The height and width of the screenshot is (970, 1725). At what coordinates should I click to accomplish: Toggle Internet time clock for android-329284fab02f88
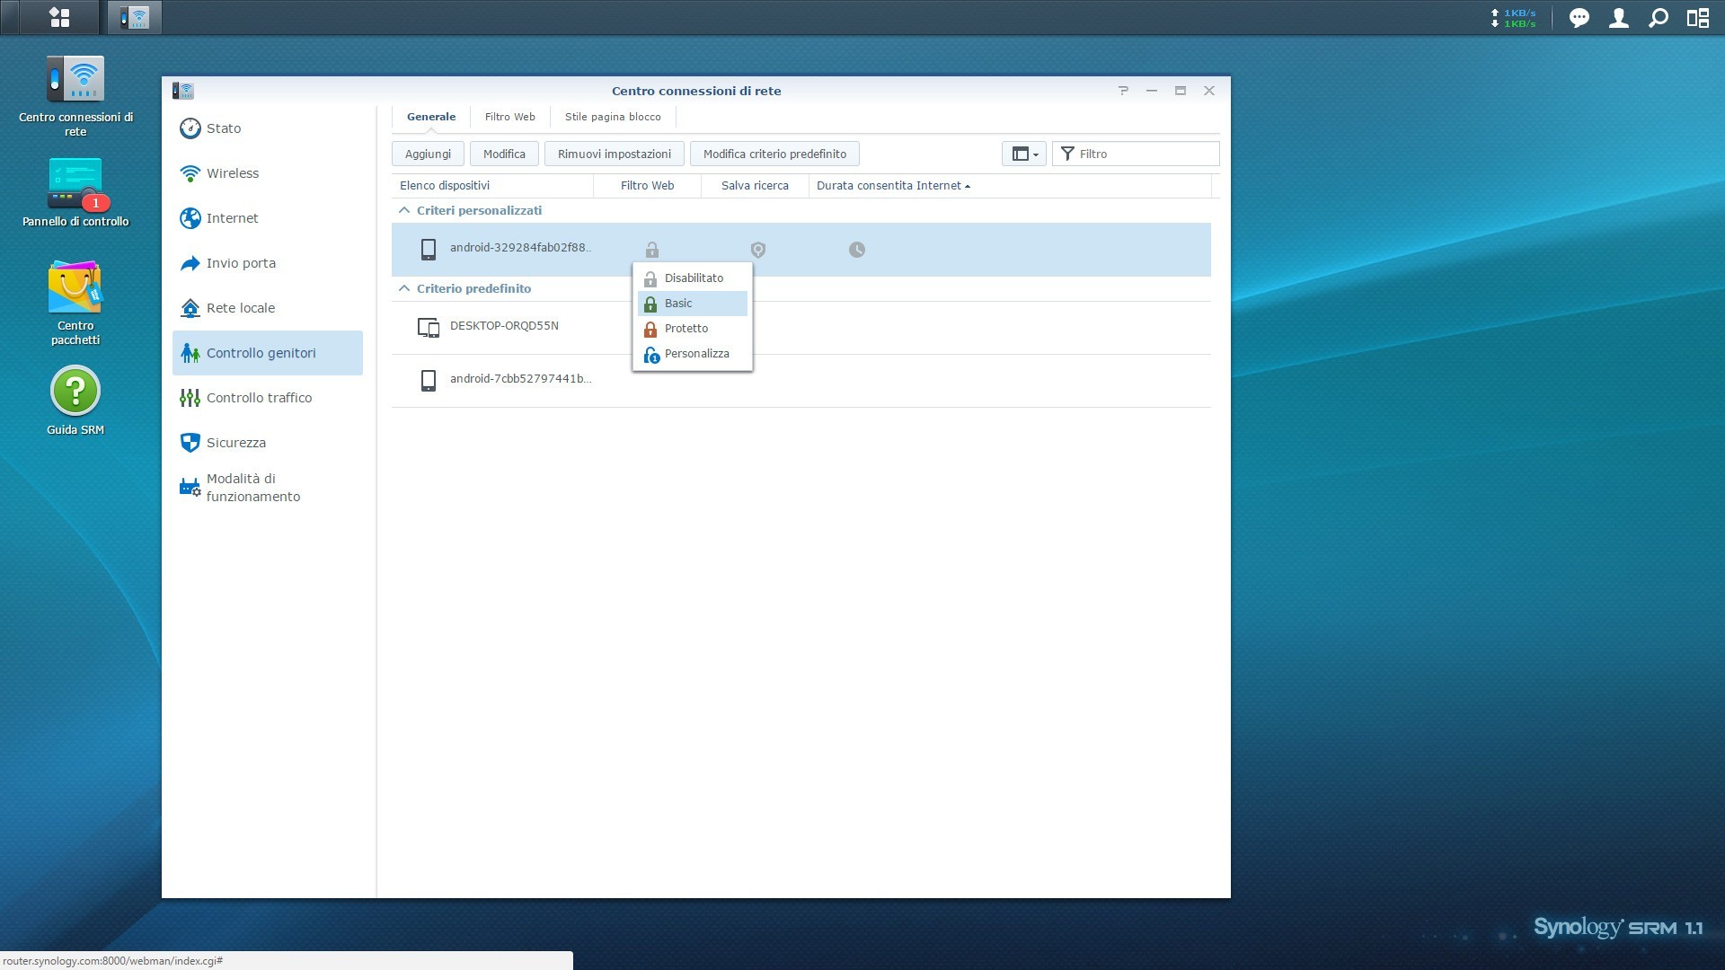click(x=856, y=250)
